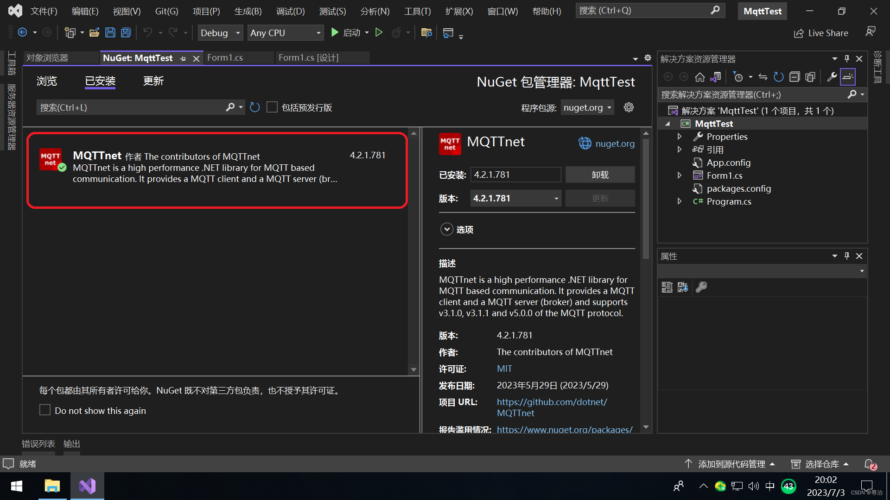
Task: Open the nuget.org package source dropdown
Action: tap(587, 107)
